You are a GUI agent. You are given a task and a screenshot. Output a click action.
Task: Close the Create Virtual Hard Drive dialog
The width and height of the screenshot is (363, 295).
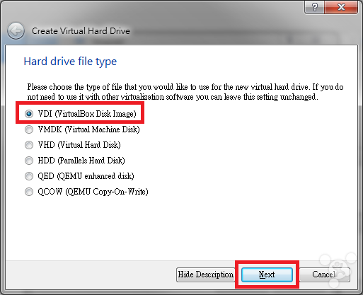pos(341,7)
